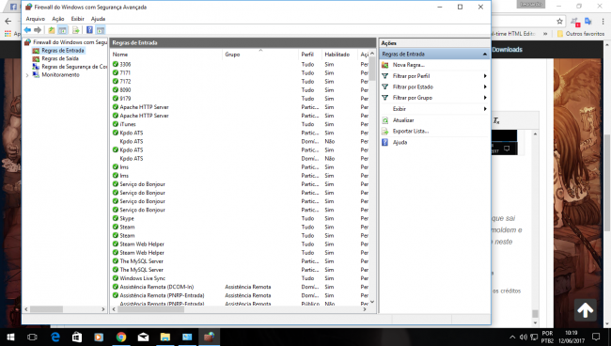Click the scroll-to-top arrow button in browser page
The width and height of the screenshot is (611, 346).
point(585,310)
